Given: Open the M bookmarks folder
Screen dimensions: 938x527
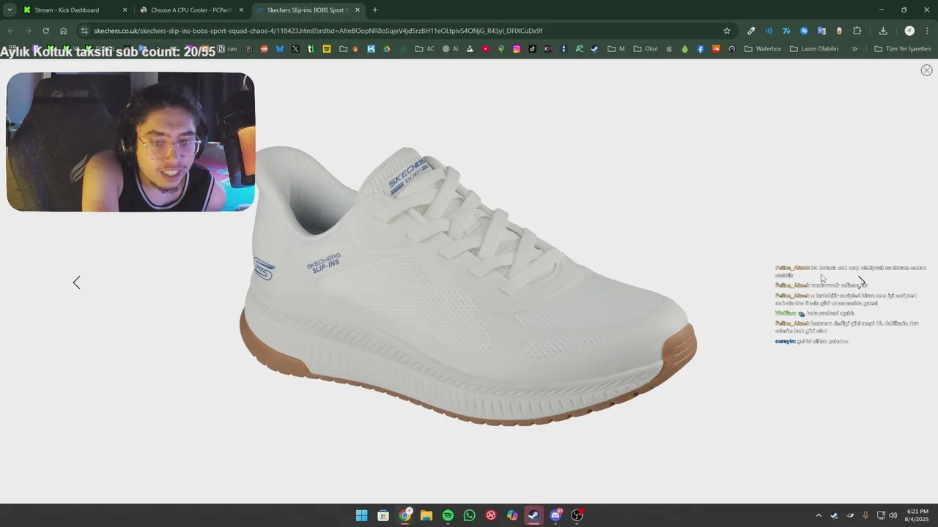Looking at the screenshot, I should coord(616,49).
